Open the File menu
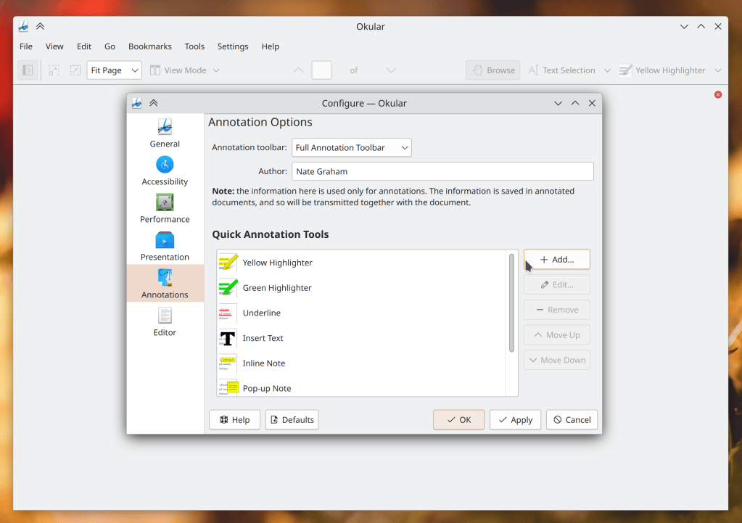 coord(26,46)
